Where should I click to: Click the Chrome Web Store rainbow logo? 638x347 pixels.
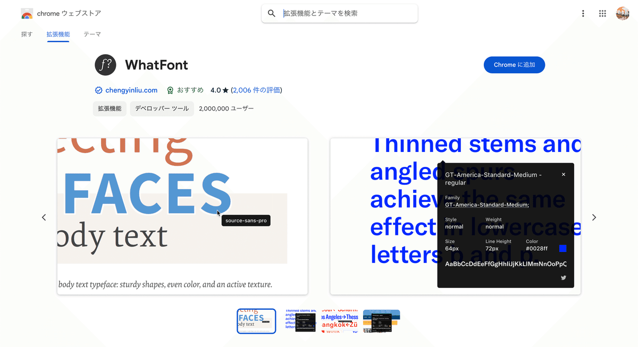point(27,14)
